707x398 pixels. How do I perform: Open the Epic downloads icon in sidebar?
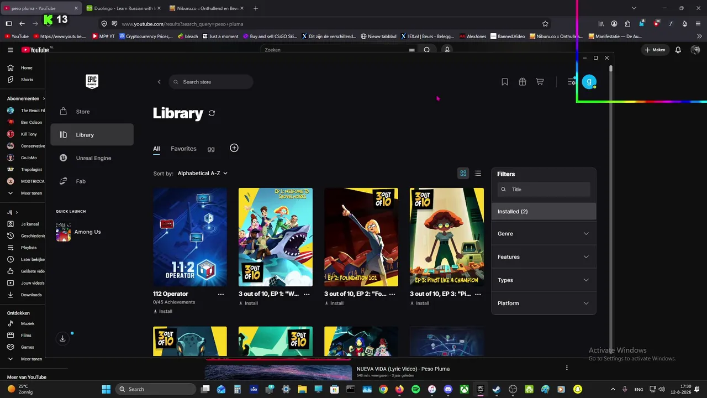tap(62, 338)
